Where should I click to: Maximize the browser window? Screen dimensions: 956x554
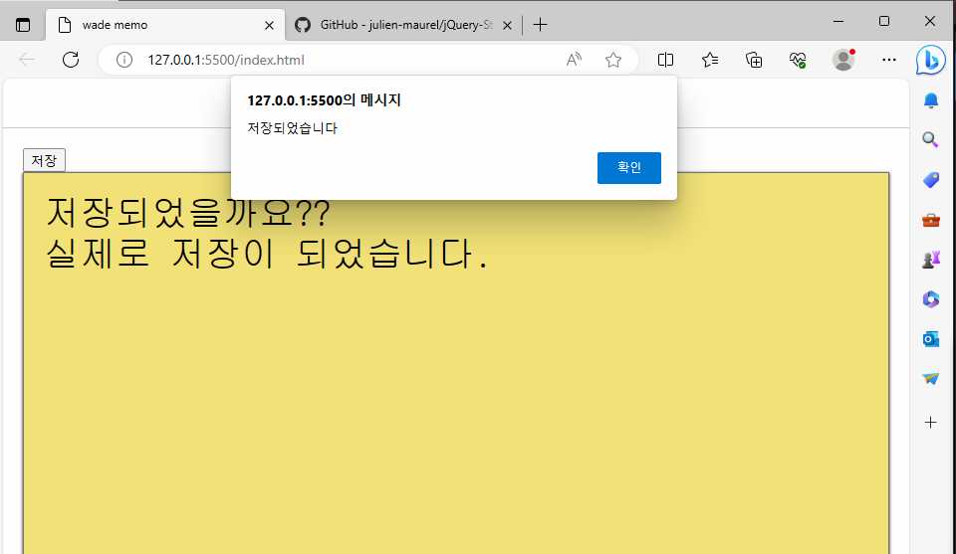(x=884, y=21)
